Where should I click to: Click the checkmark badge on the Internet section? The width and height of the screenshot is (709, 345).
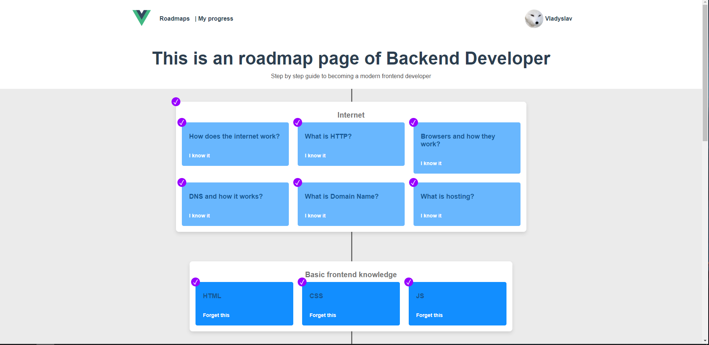click(x=176, y=102)
